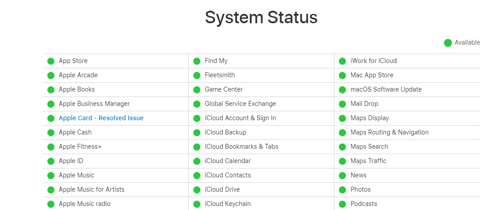Click the green dot beside Global Service Exchange
483x210 pixels.
click(197, 104)
